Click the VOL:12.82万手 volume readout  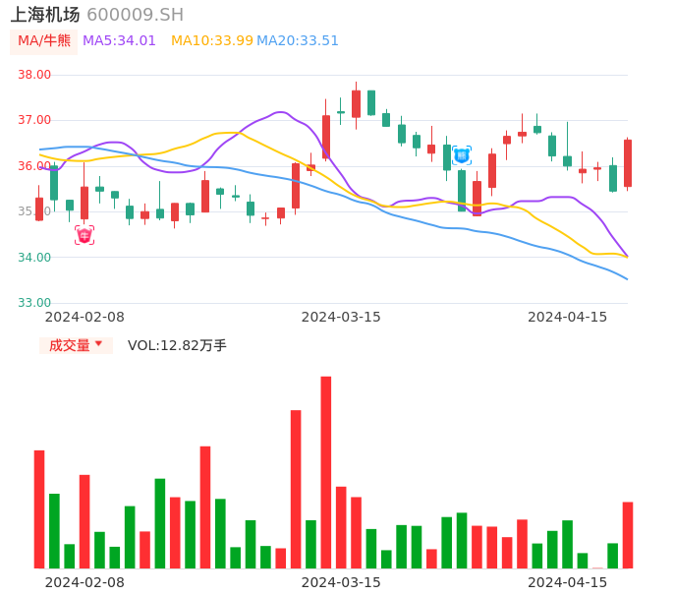click(177, 345)
